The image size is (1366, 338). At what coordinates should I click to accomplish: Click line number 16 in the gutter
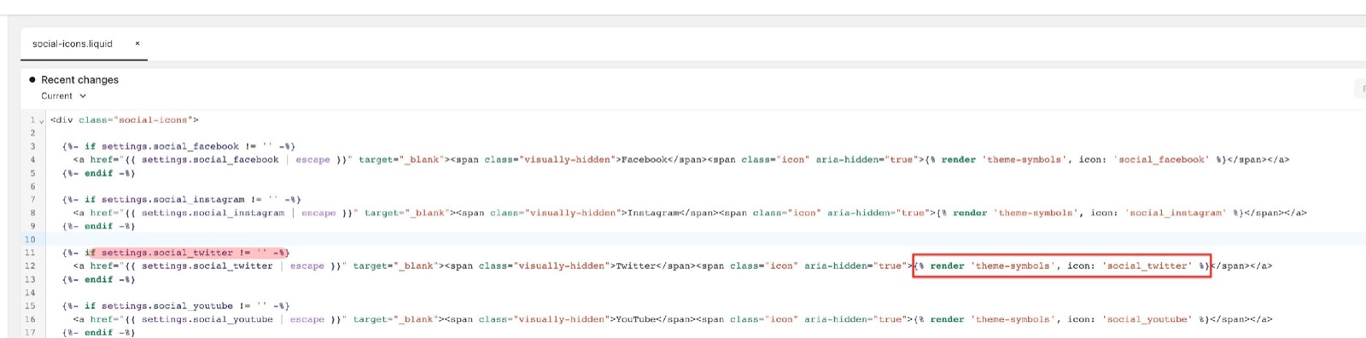pos(31,319)
